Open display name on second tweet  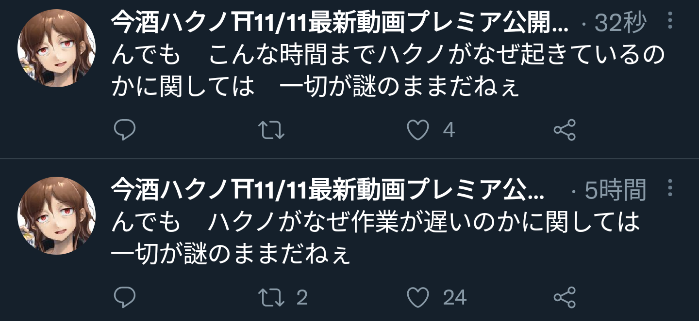[328, 189]
